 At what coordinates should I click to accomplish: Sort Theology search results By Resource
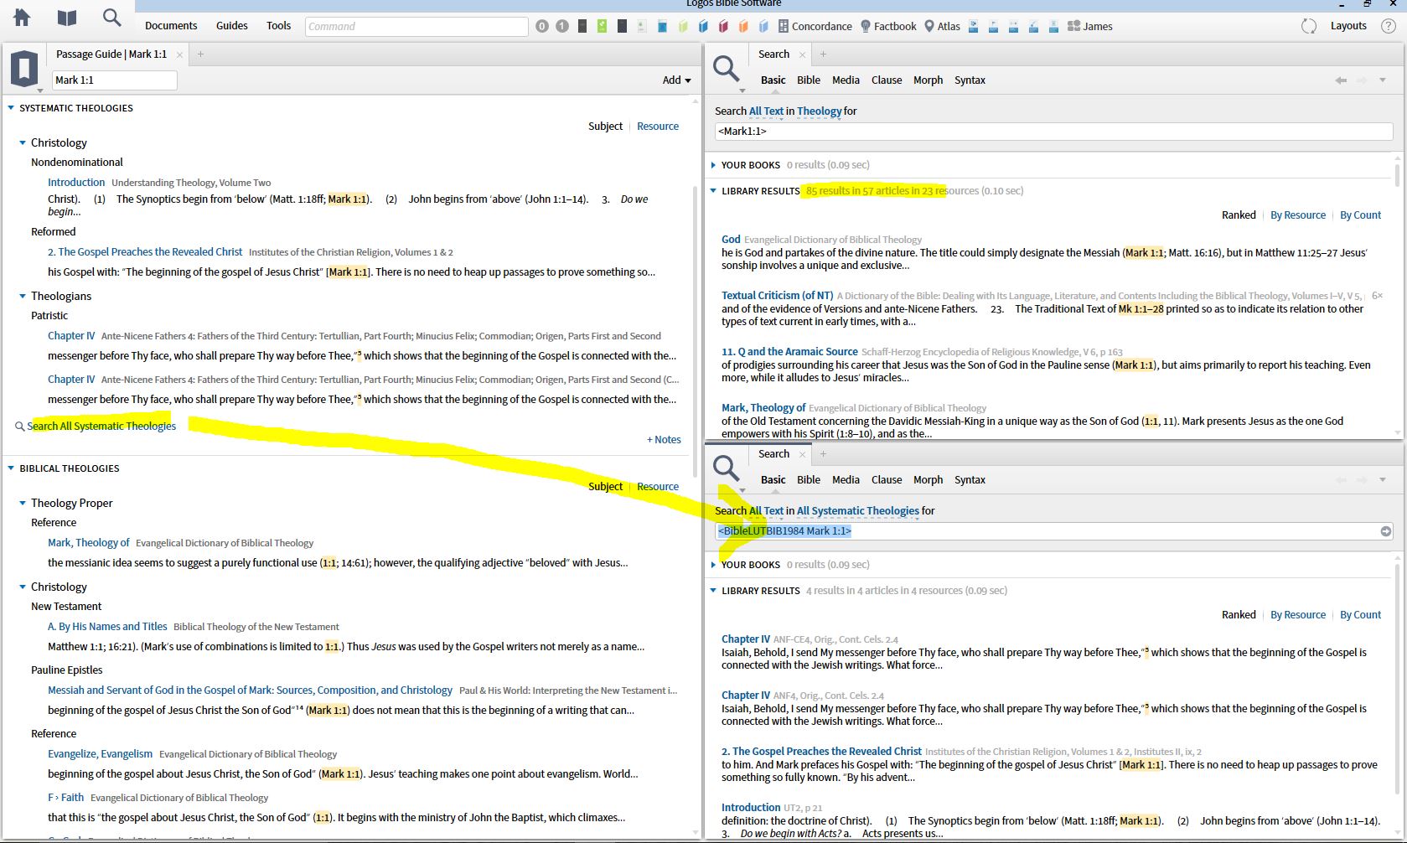pyautogui.click(x=1298, y=215)
